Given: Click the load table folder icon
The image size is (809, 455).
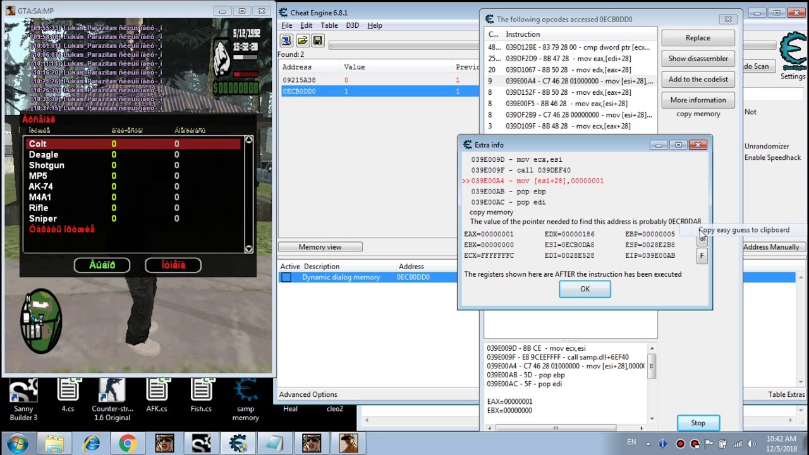Looking at the screenshot, I should [x=302, y=41].
